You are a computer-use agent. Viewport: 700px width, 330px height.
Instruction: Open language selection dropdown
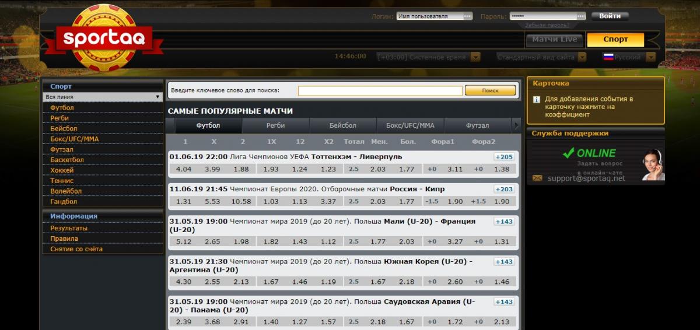click(650, 57)
